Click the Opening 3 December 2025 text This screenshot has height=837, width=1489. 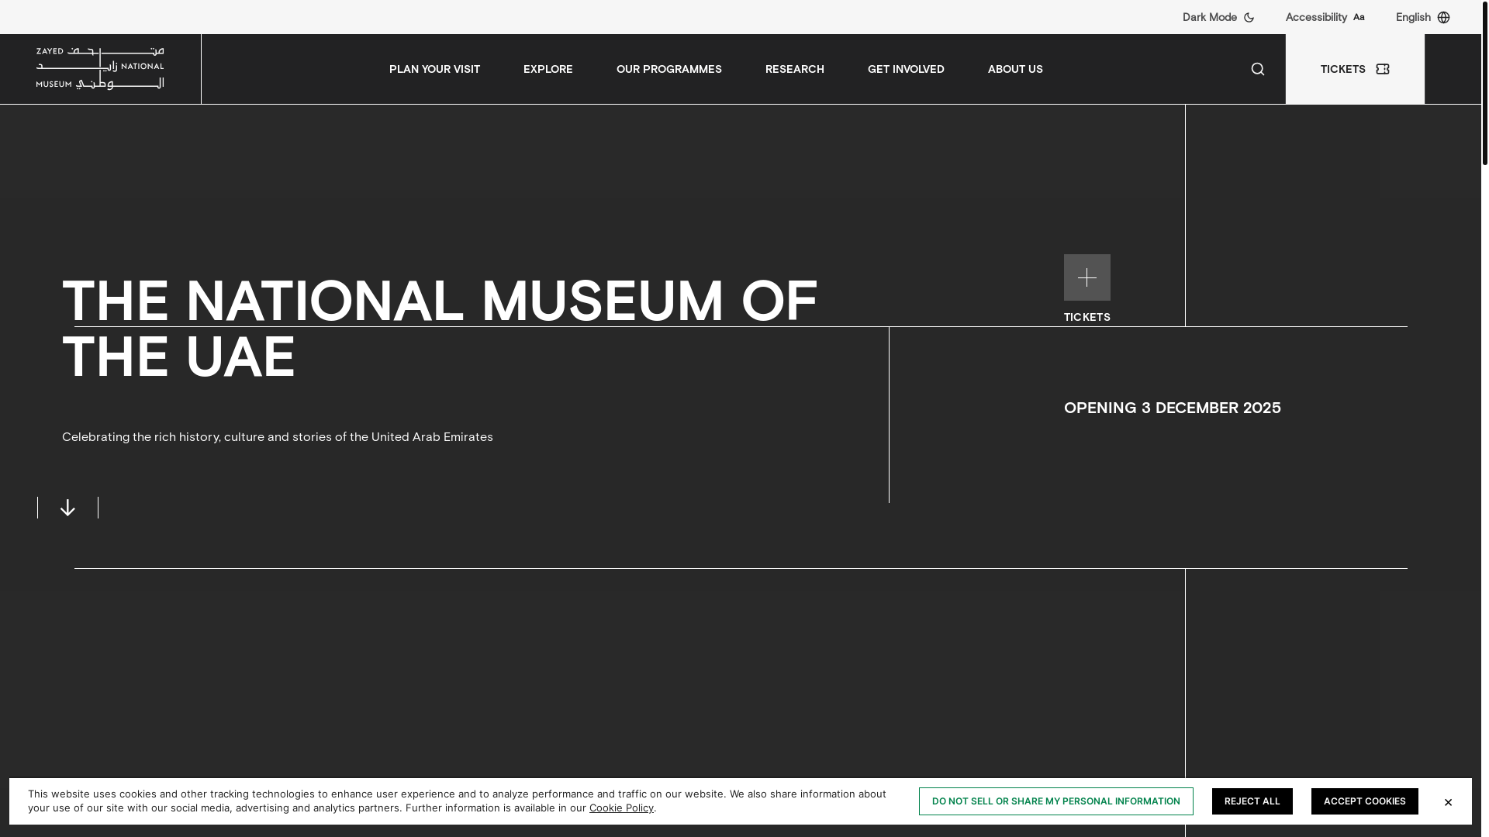(1173, 408)
